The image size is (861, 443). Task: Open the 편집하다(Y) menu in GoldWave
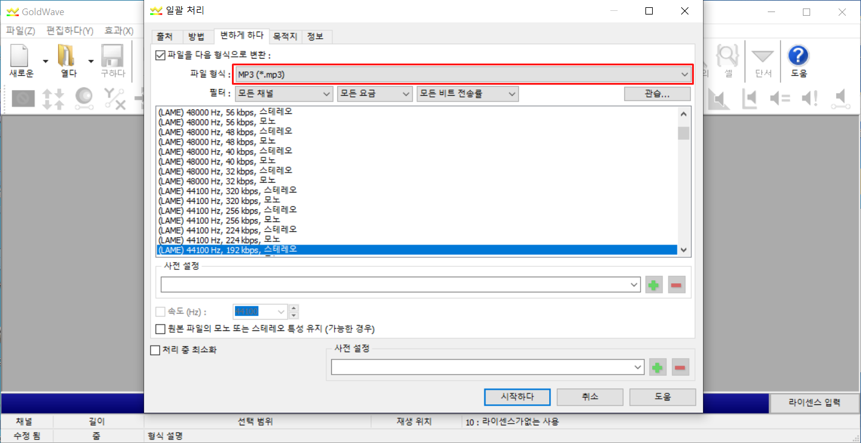[x=70, y=30]
